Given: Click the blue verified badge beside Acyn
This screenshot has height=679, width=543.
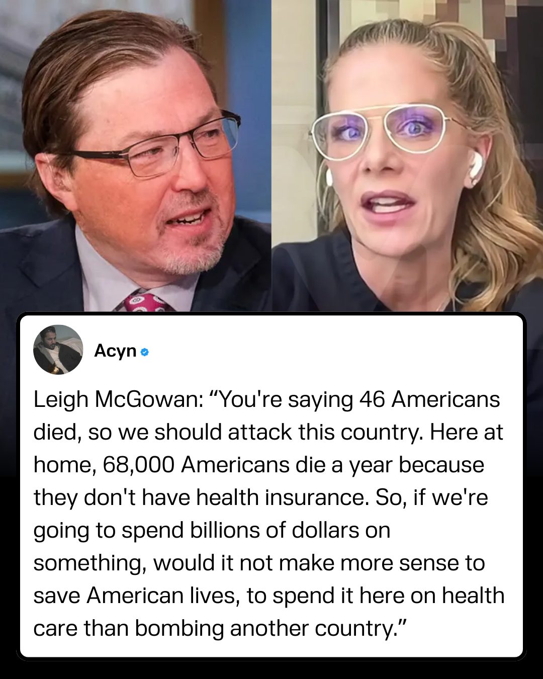Looking at the screenshot, I should [x=144, y=352].
